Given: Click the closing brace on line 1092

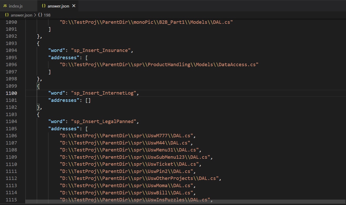Looking at the screenshot, I should click(x=38, y=36).
